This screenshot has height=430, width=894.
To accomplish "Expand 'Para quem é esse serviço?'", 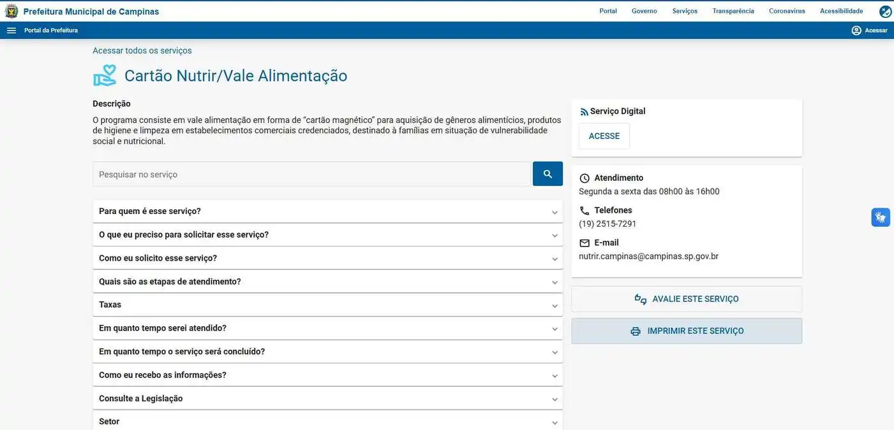I will pos(327,211).
